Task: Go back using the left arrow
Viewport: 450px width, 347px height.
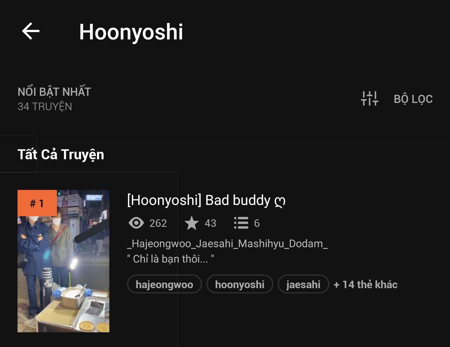Action: click(31, 31)
